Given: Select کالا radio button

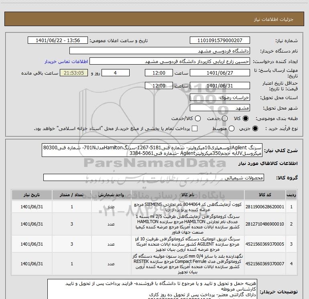Looking at the screenshot, I should (246, 118).
